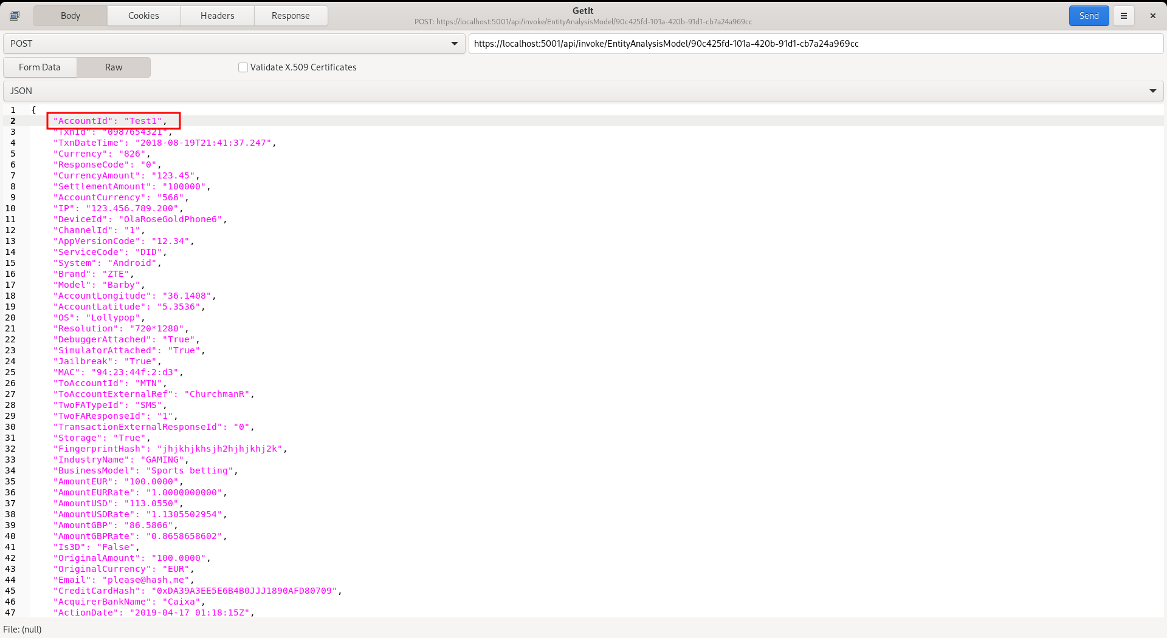The height and width of the screenshot is (638, 1167).
Task: Click the "ActionDate" line
Action: 154,613
